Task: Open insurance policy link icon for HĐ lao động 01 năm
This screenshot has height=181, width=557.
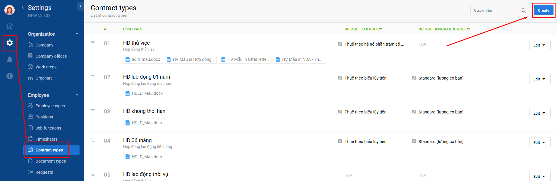Action: tap(414, 78)
